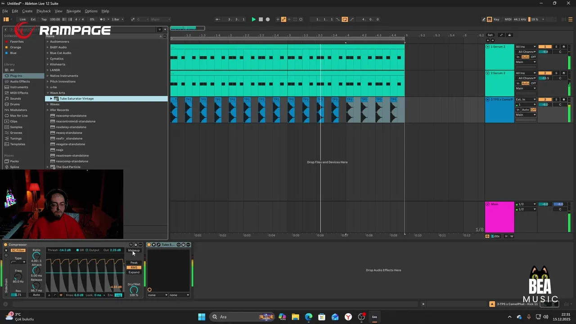The width and height of the screenshot is (576, 324).
Task: Open the Windows Start menu
Action: [202, 317]
